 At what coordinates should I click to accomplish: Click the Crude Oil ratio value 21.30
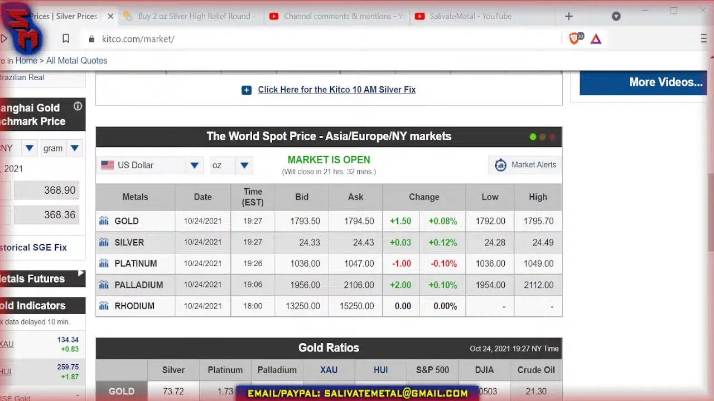click(536, 392)
